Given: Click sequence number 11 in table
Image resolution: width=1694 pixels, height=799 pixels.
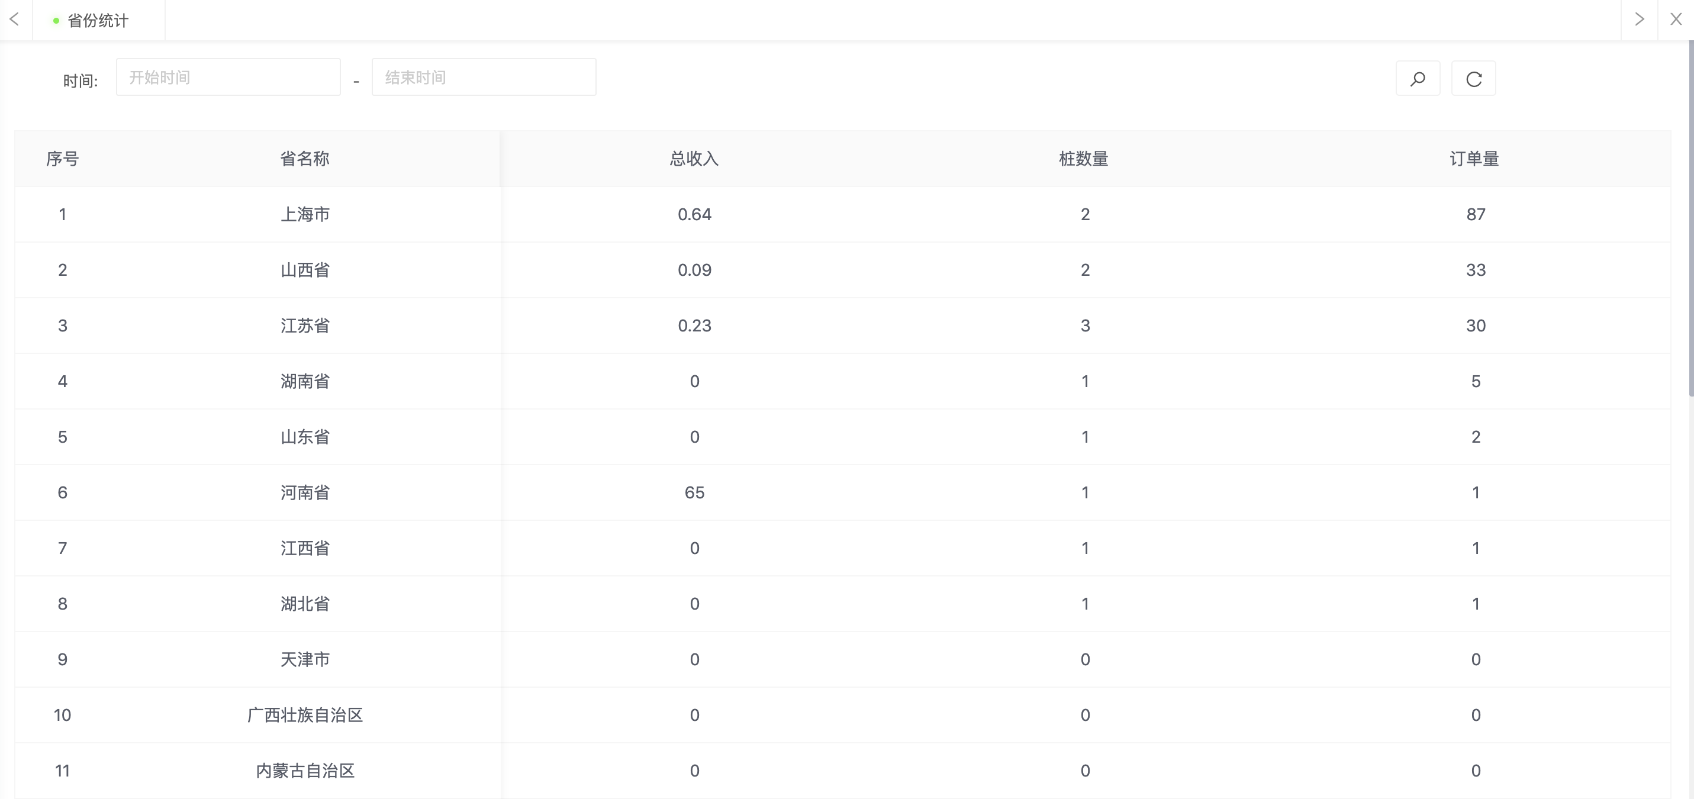Looking at the screenshot, I should coord(63,771).
